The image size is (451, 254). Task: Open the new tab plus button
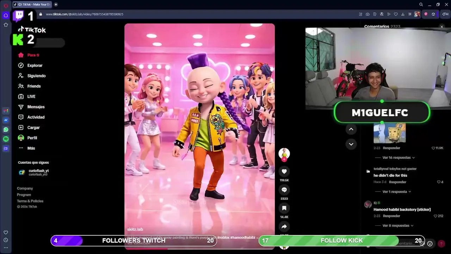click(56, 5)
